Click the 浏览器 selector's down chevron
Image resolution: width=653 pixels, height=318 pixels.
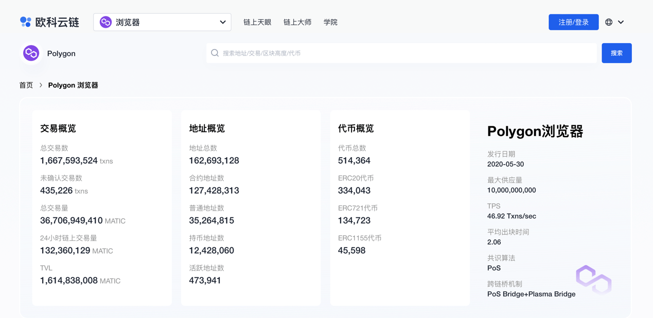pos(223,22)
